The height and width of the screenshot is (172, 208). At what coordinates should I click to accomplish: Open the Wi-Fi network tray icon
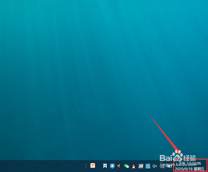163,166
